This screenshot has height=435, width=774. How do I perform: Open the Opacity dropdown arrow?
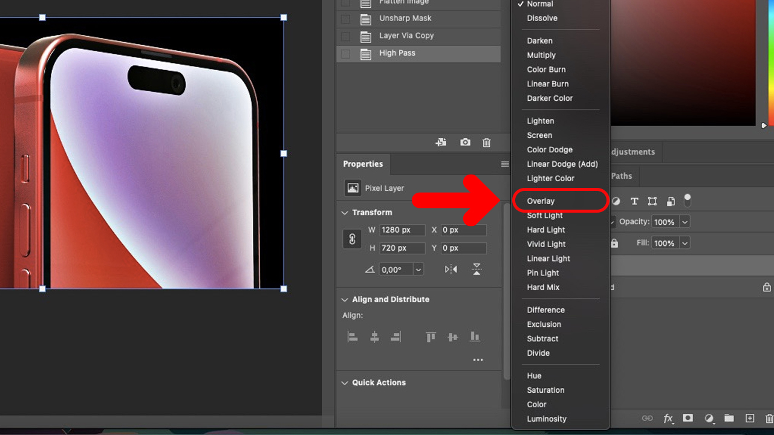[x=685, y=222]
